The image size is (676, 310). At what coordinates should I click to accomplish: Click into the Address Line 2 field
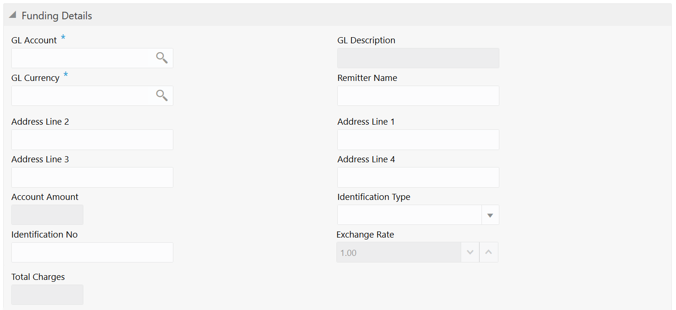[x=92, y=140]
